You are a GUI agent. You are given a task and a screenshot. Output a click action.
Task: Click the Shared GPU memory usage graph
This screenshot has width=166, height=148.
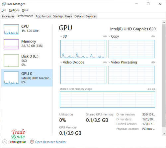pos(107,99)
